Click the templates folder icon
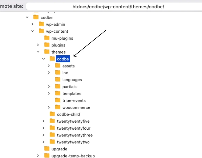 [x=58, y=93]
